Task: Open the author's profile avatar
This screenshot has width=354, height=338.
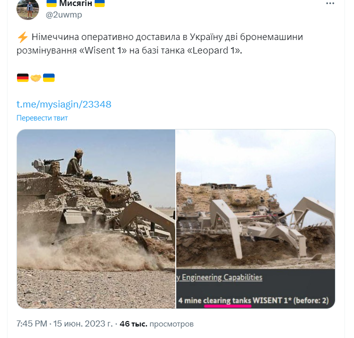Action: 28,9
